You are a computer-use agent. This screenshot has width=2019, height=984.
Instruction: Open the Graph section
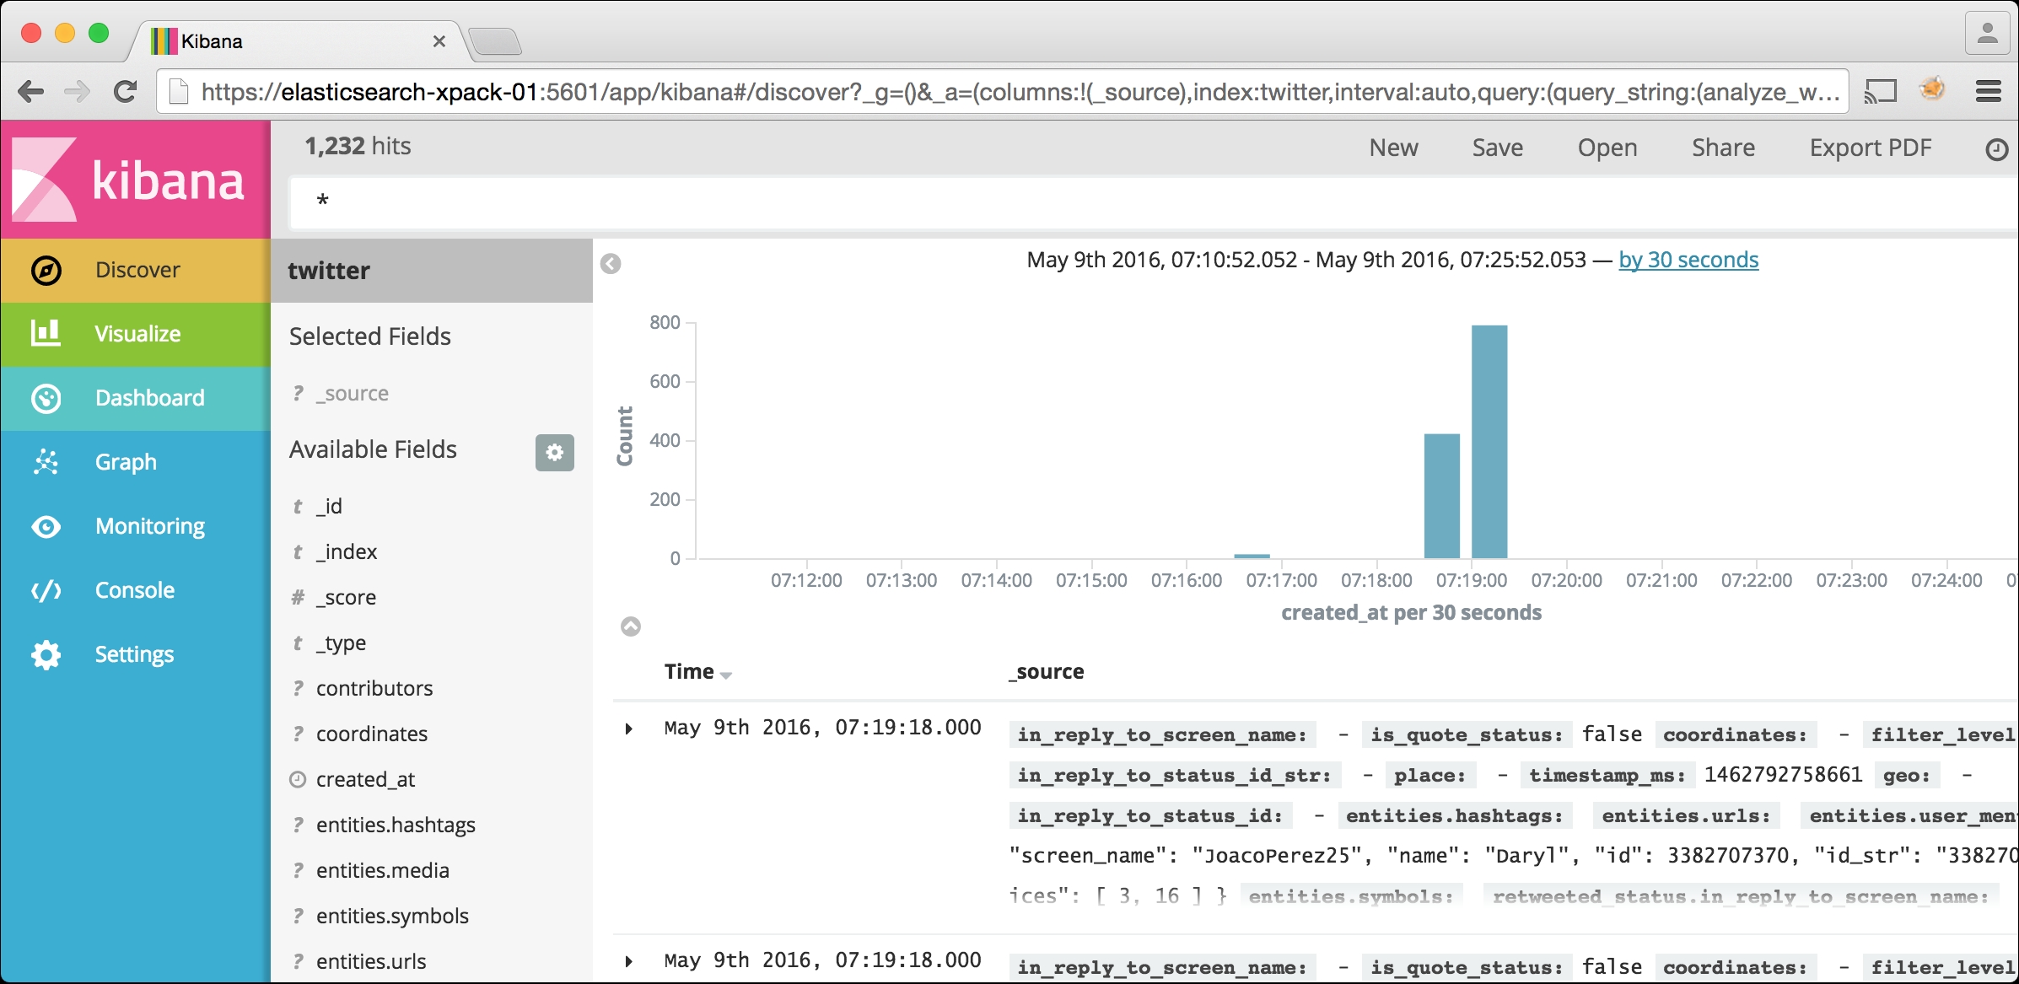pyautogui.click(x=136, y=462)
